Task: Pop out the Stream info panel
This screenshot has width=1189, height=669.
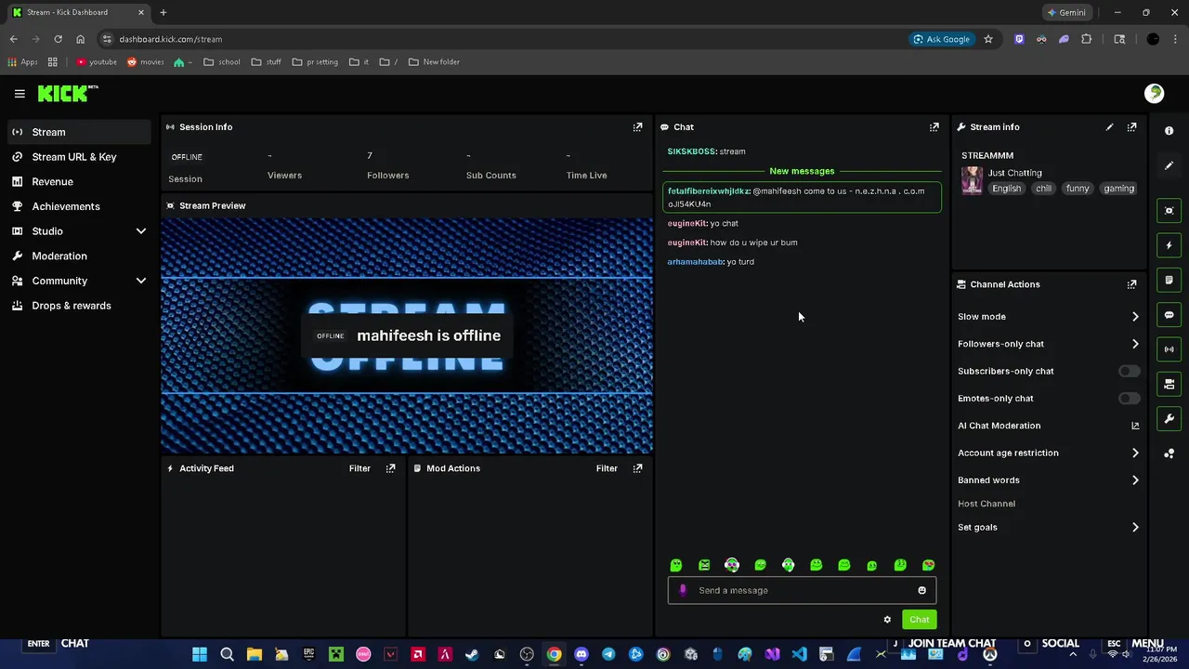Action: [1131, 127]
